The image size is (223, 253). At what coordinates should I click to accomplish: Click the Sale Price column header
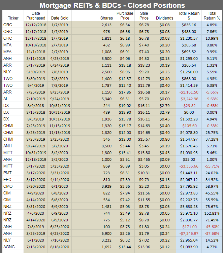tap(144, 16)
